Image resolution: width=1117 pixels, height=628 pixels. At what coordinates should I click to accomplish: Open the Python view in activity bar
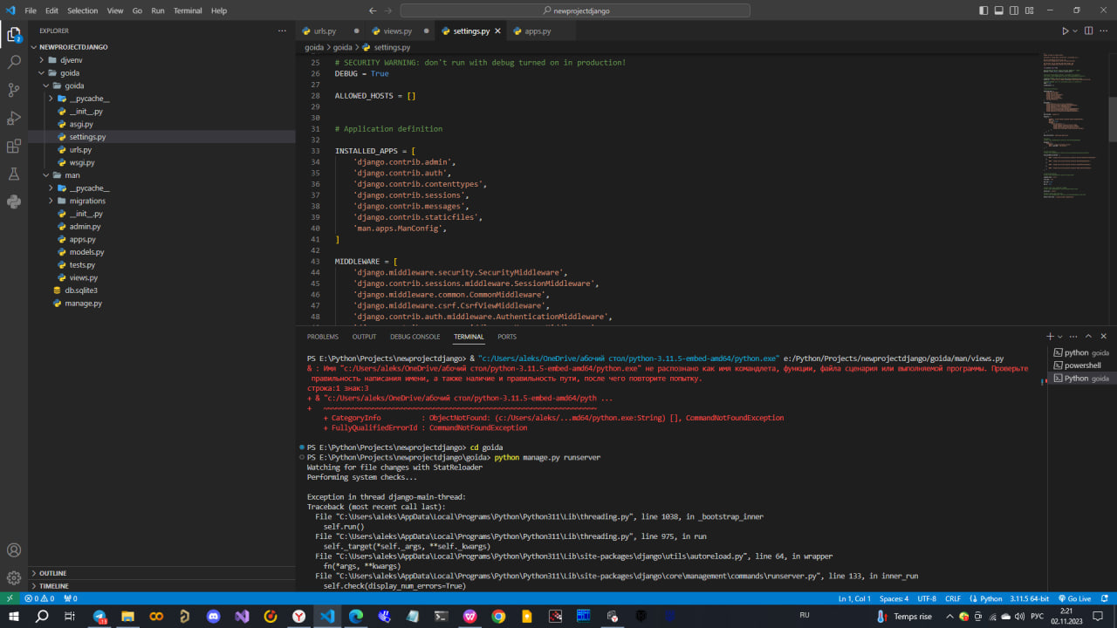pyautogui.click(x=14, y=201)
